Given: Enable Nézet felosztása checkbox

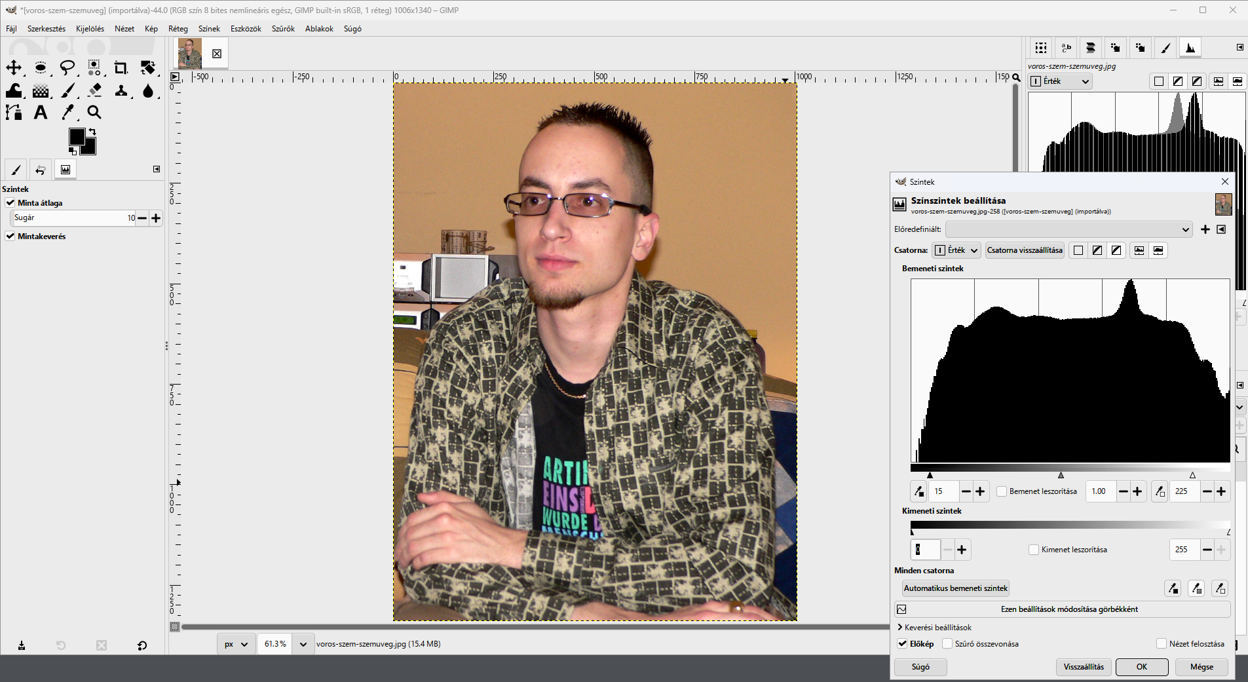Looking at the screenshot, I should click(1162, 644).
